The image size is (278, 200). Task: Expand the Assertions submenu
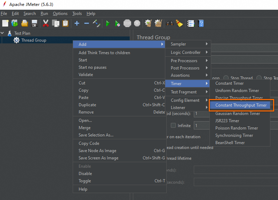(188, 75)
